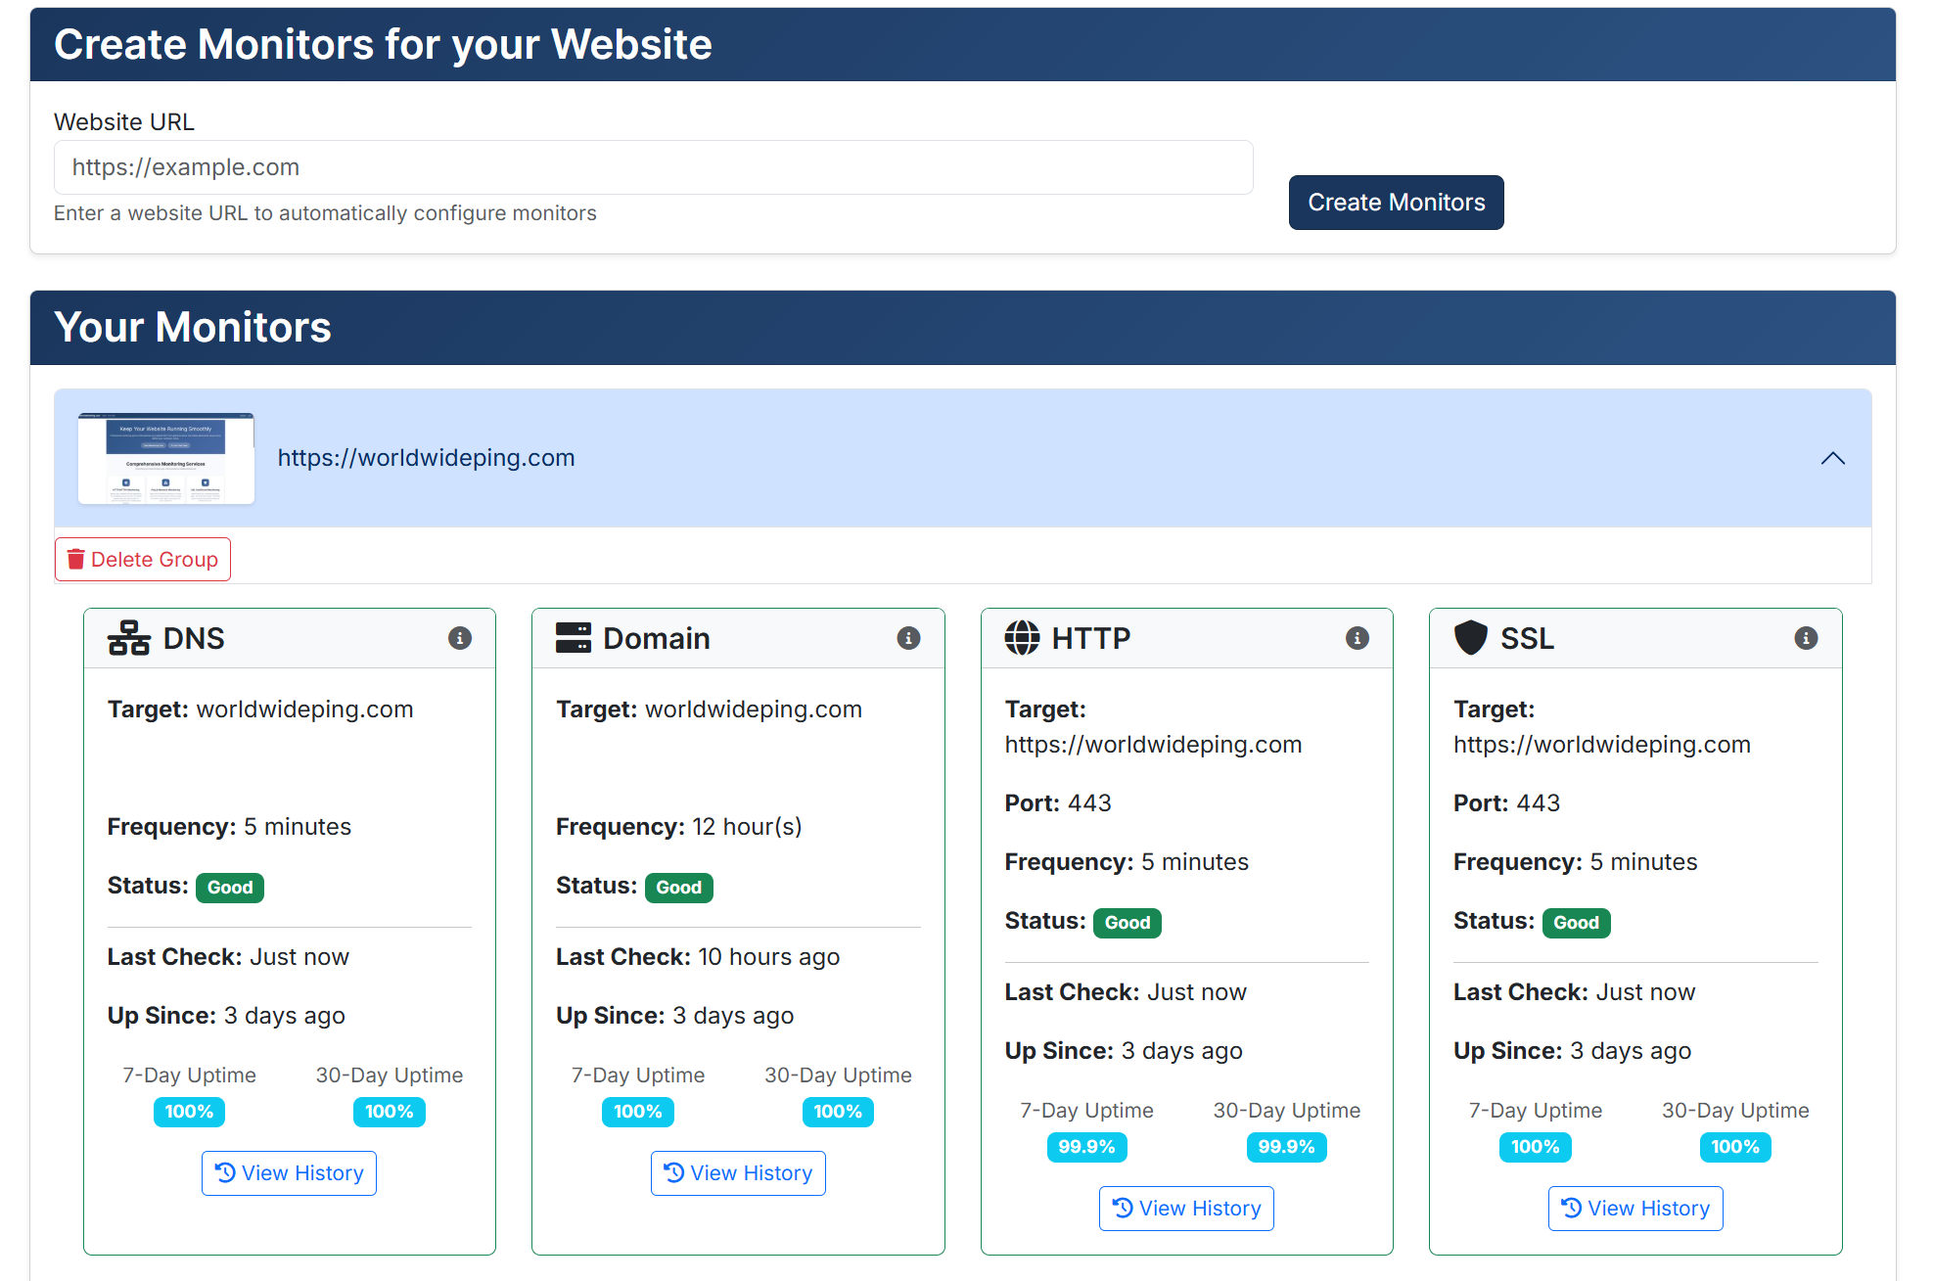The image size is (1933, 1281).
Task: Click the trash icon next to Delete Group
Action: pos(75,559)
